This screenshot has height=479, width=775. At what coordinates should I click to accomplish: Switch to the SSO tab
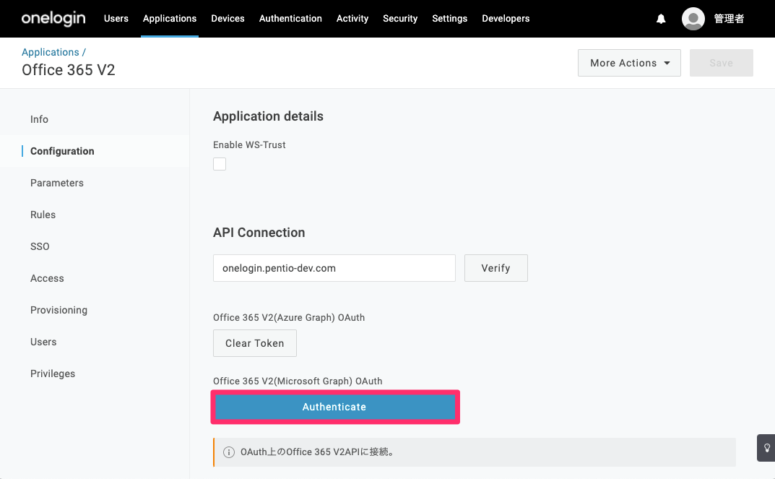pyautogui.click(x=40, y=246)
